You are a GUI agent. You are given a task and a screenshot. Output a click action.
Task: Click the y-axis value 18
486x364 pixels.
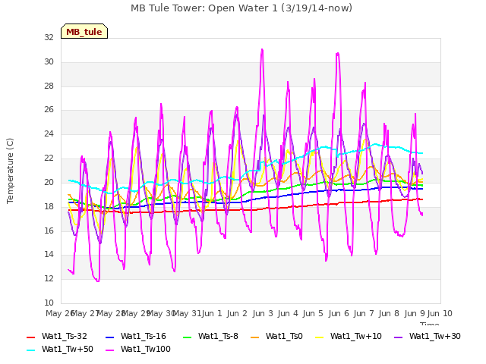pyautogui.click(x=49, y=206)
